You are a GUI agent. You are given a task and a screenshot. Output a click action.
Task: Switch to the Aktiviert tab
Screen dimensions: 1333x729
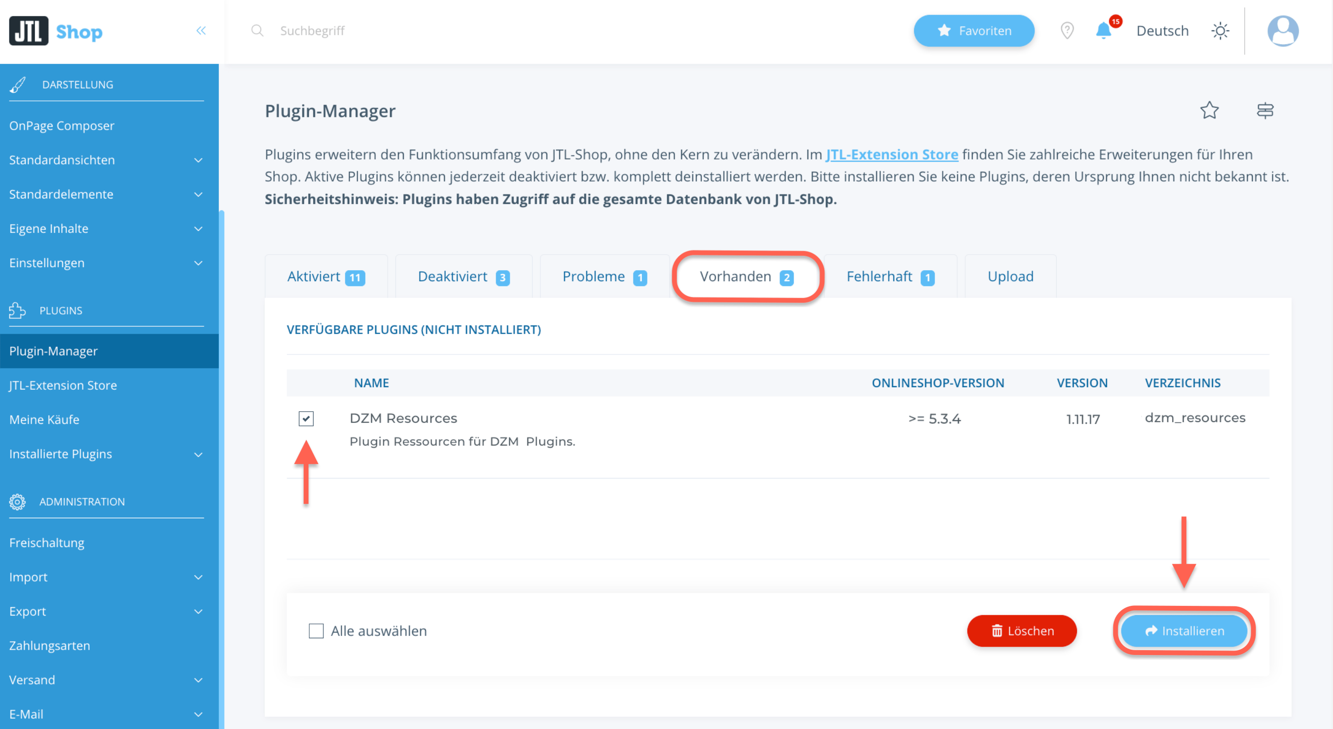(x=326, y=276)
